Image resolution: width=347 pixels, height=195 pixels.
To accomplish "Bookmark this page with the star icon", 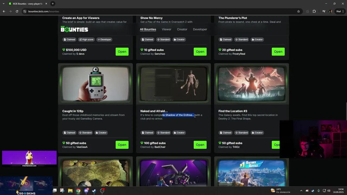I will [298, 11].
